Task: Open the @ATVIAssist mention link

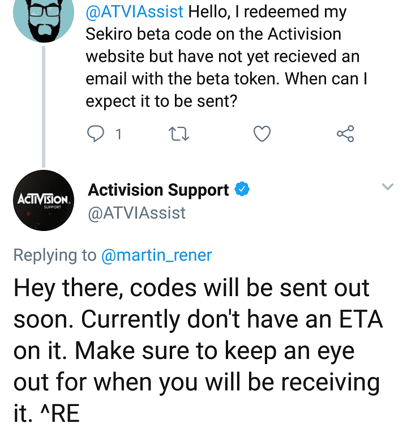Action: [134, 11]
